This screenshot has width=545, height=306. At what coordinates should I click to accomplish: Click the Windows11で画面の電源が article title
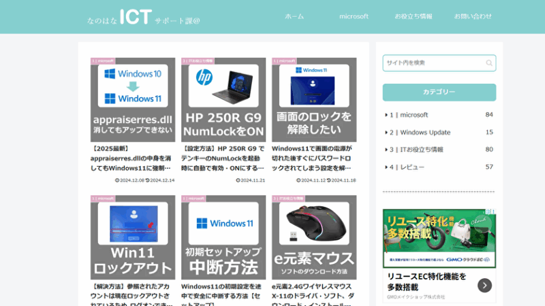click(x=312, y=158)
